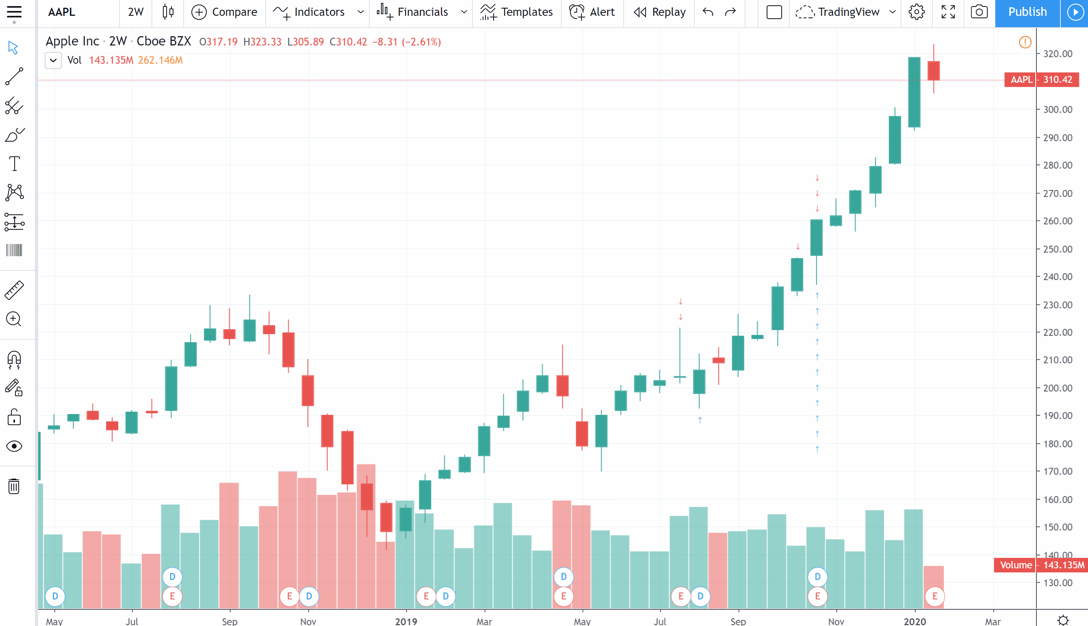Select the Pitchfork drawing tool
Viewport: 1088px width, 626px height.
click(14, 107)
